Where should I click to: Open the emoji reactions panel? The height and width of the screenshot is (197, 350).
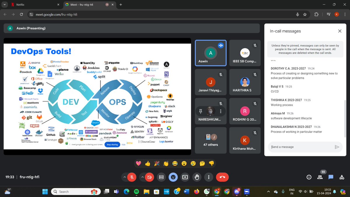[173, 177]
